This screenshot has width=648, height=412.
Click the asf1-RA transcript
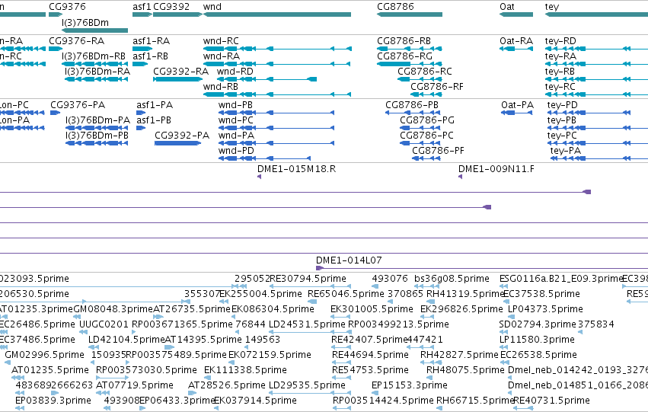(x=142, y=49)
